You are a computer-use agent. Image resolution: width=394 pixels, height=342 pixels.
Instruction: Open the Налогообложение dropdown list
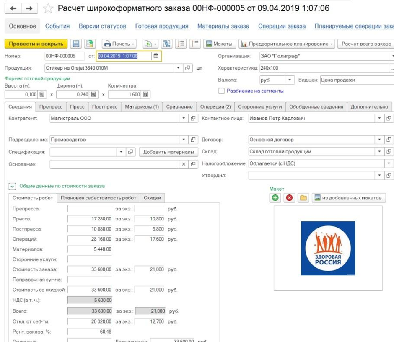[389, 164]
